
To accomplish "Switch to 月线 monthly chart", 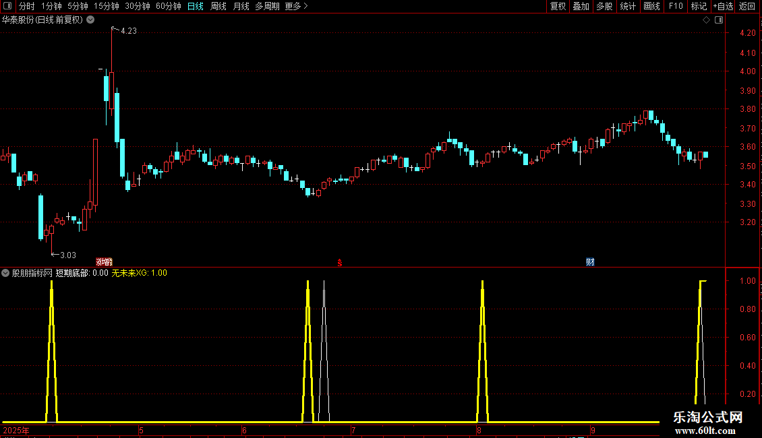I will [x=241, y=6].
